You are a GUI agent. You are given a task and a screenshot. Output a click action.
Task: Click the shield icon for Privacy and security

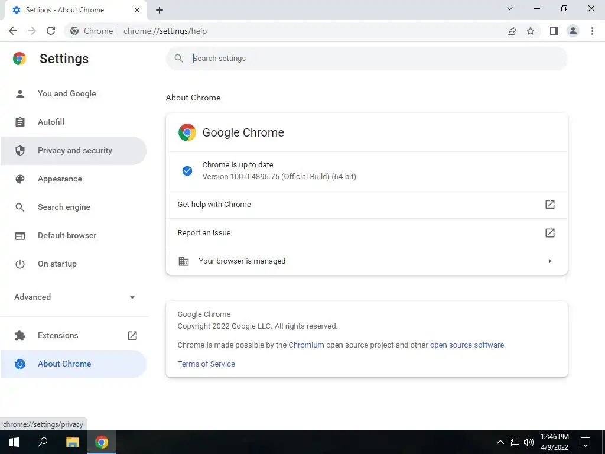[20, 151]
